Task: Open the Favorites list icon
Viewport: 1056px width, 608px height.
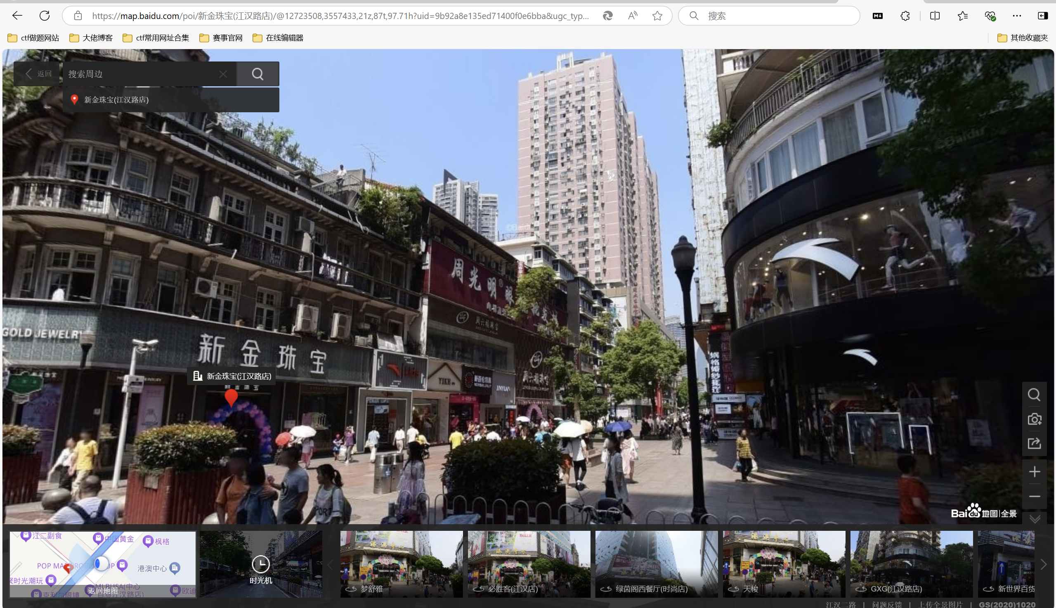Action: (x=962, y=16)
